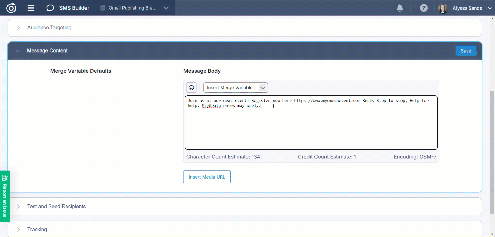495x237 pixels.
Task: Open the Omail Publishing brand dropdown
Action: [166, 8]
